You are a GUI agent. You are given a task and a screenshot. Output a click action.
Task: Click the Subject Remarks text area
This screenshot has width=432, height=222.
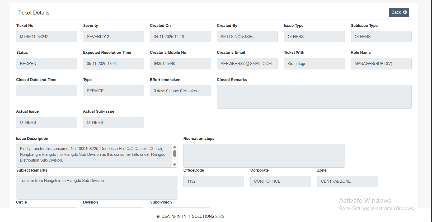coord(97,188)
